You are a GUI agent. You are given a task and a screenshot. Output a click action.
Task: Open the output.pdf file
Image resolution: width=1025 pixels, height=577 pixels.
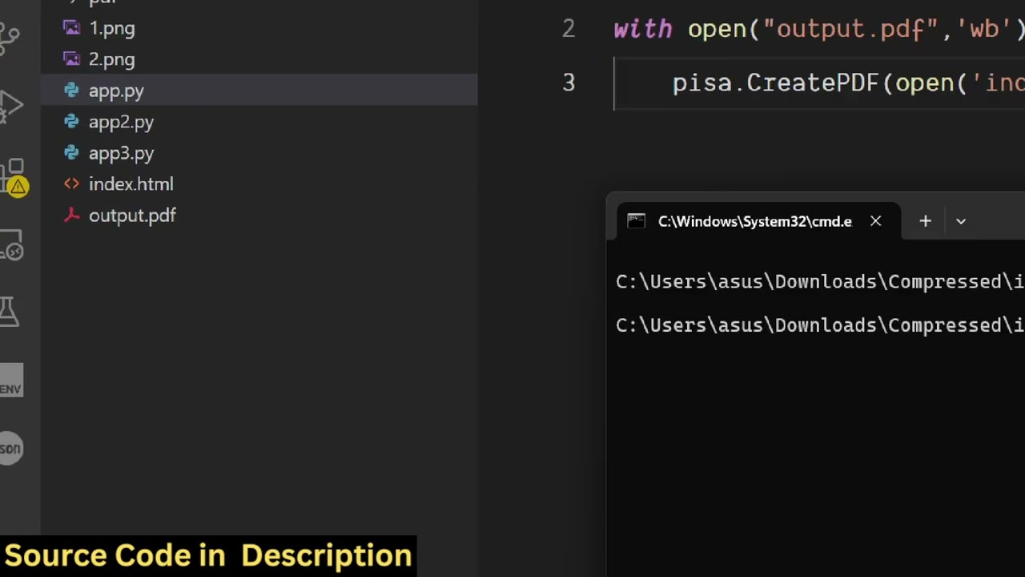pyautogui.click(x=132, y=216)
